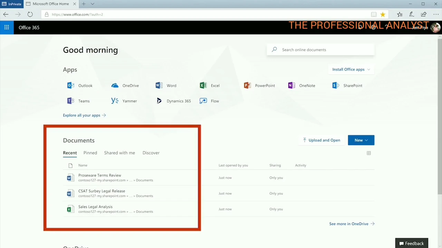Switch to the Pinned tab
This screenshot has height=248, width=442.
(90, 153)
